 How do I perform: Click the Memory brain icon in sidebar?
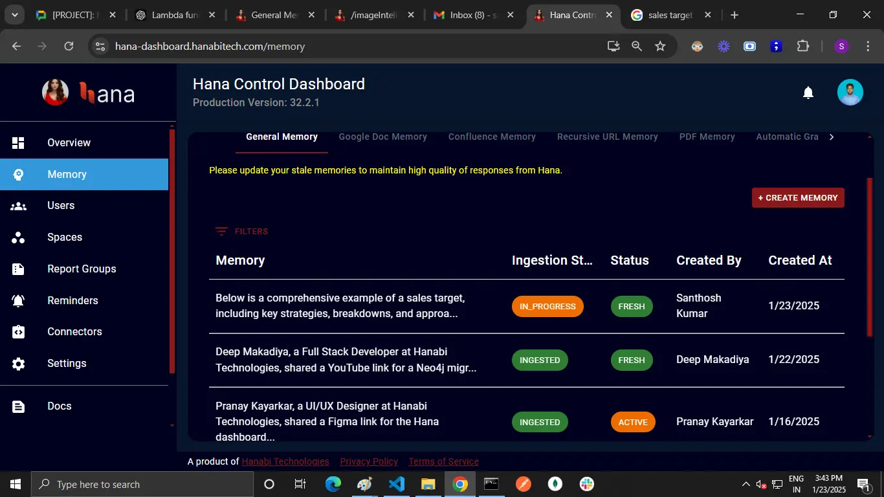(x=18, y=175)
